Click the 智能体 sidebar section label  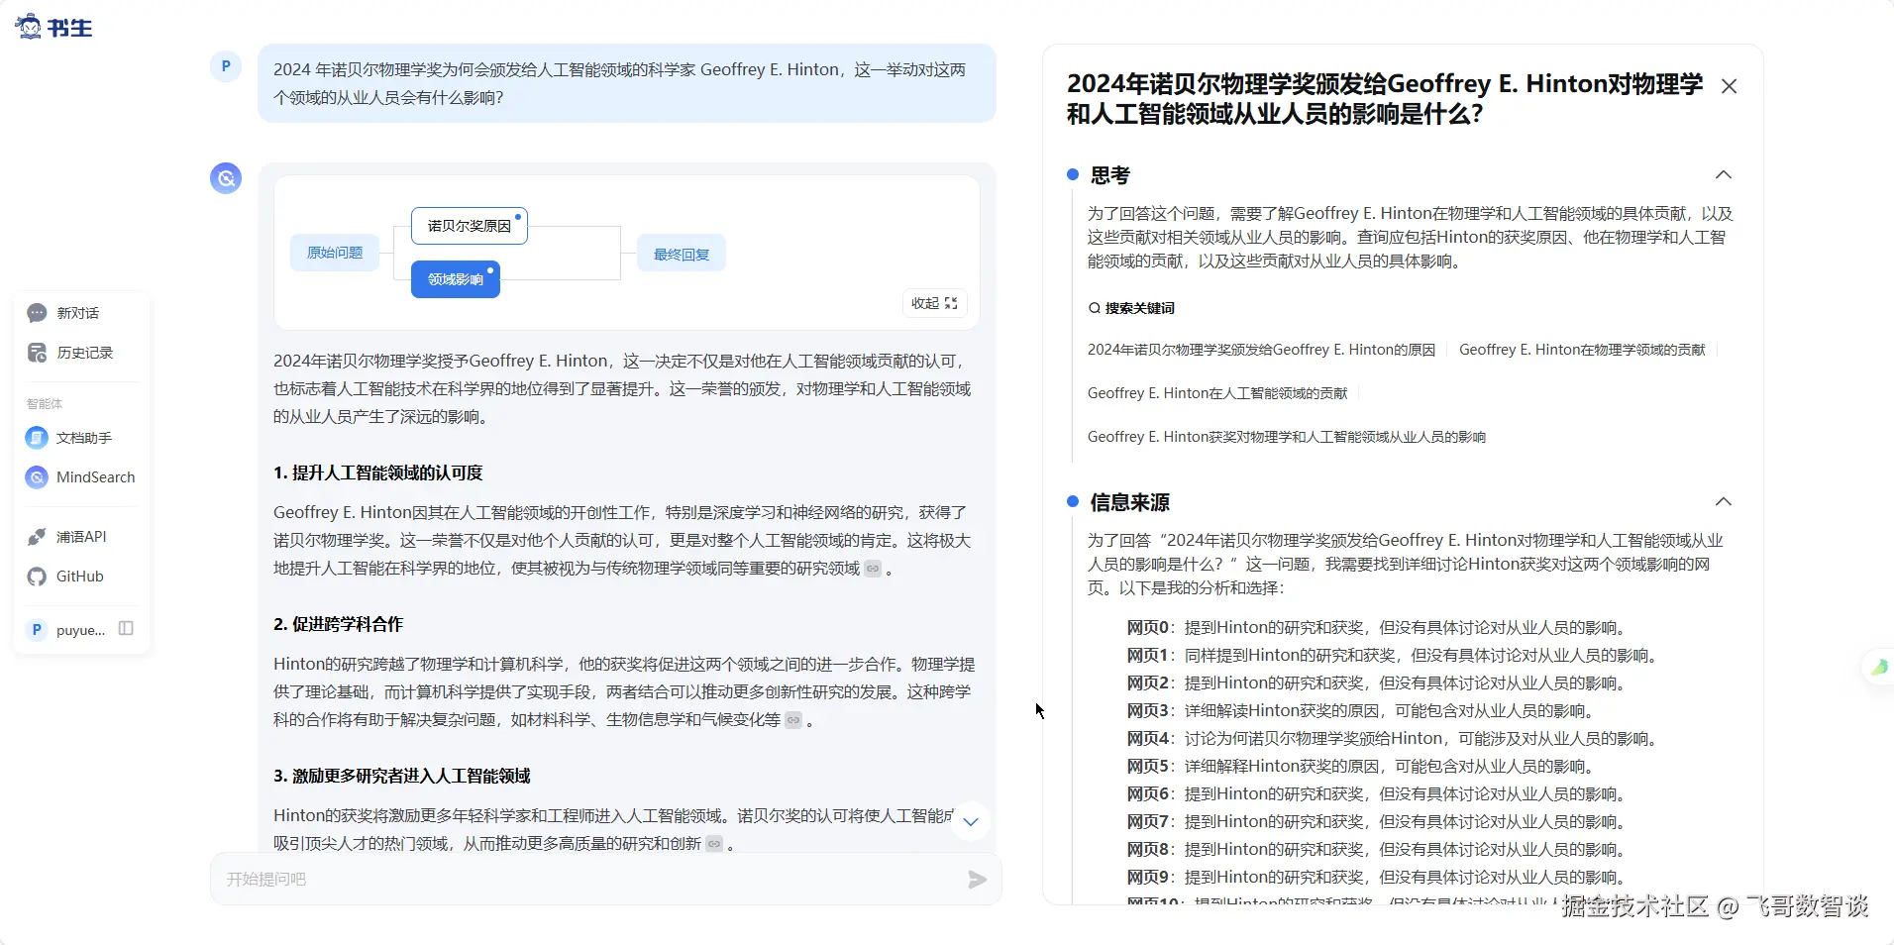[x=45, y=404]
